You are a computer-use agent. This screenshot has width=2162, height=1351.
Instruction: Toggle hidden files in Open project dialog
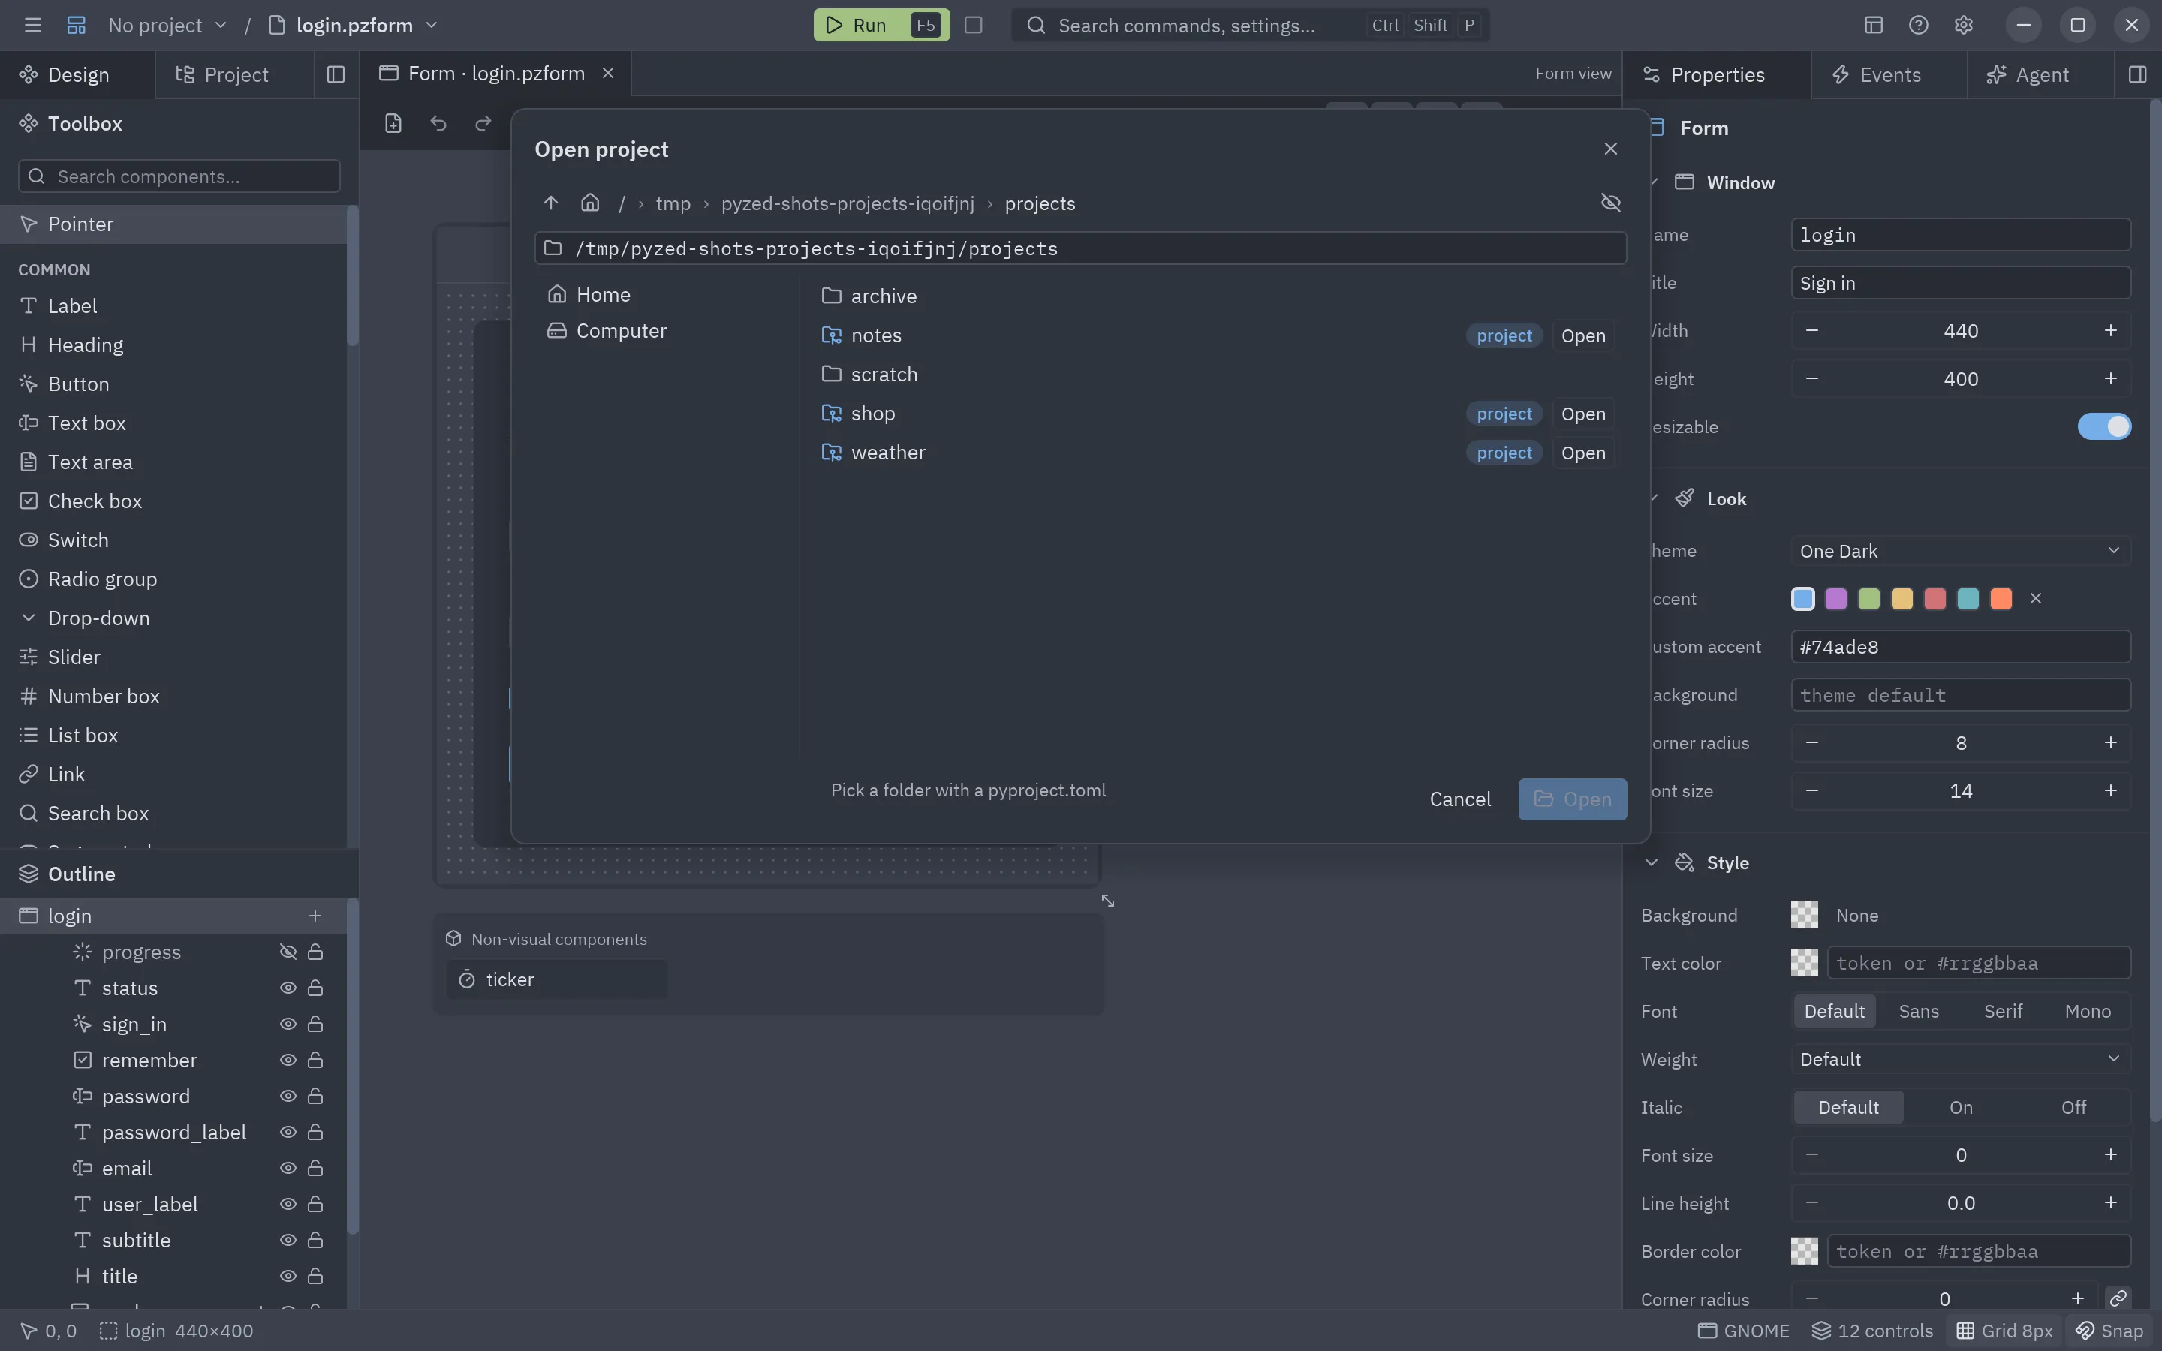click(1610, 203)
